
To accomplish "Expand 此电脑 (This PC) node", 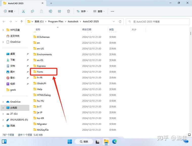I will (x=3, y=108).
